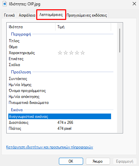Screen dimensions: 139x166
Task: Set rating to the first star
Action: (x=60, y=53)
